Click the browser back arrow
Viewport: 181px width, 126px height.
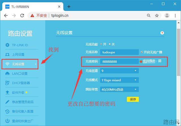click(6, 16)
